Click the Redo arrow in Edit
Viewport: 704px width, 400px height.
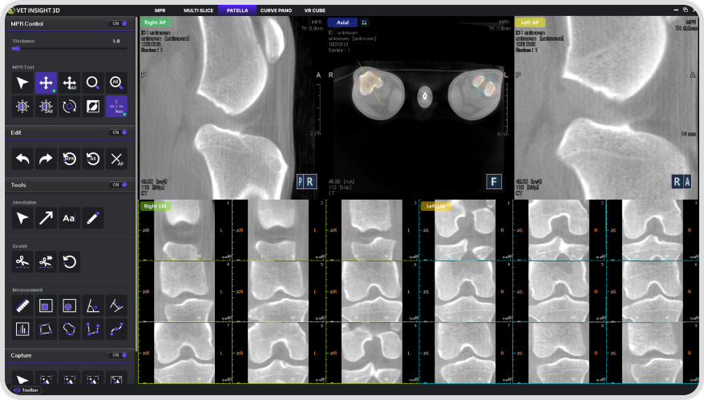47,159
